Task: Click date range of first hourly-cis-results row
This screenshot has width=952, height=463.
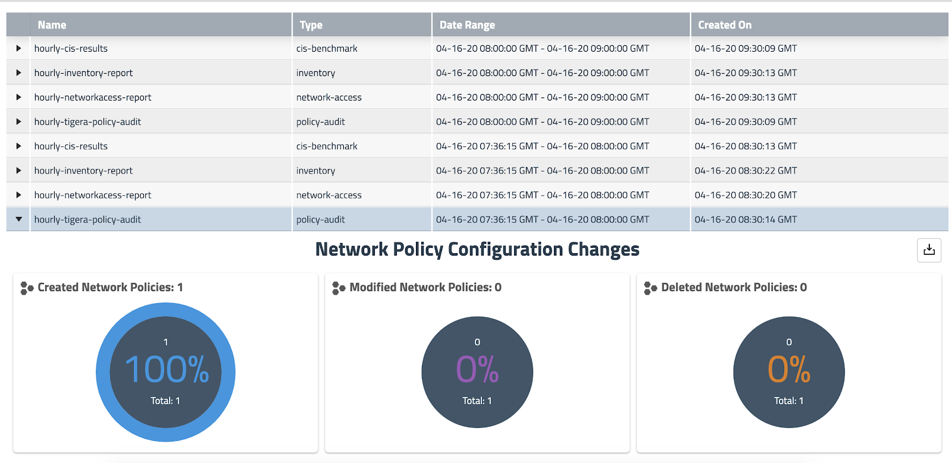Action: tap(542, 48)
